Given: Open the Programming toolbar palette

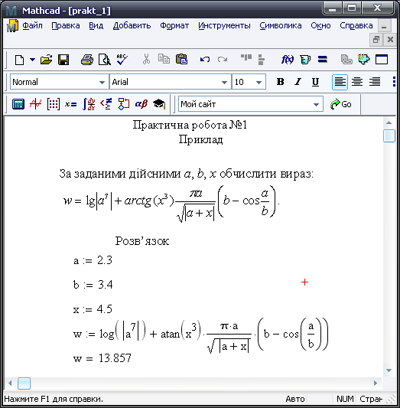Looking at the screenshot, I should (124, 104).
